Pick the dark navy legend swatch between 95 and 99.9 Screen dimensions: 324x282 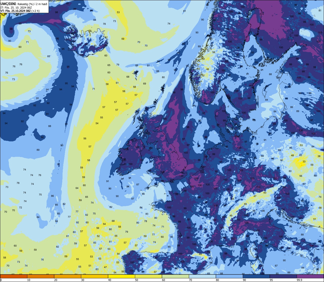click(283, 276)
